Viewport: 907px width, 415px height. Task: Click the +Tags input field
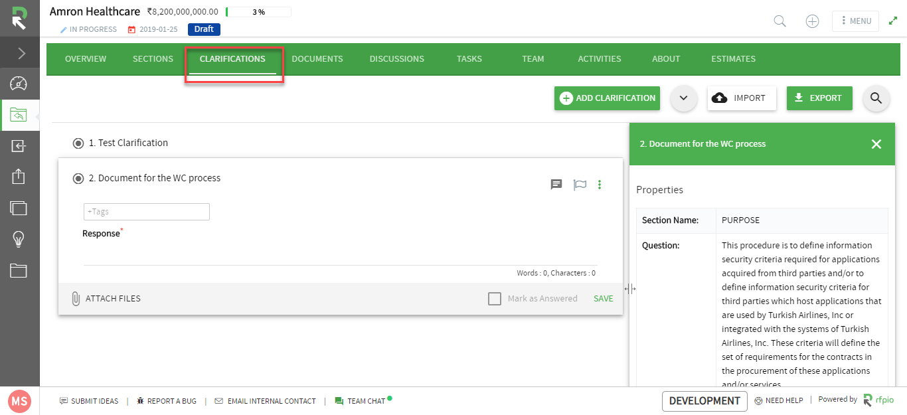tap(147, 212)
